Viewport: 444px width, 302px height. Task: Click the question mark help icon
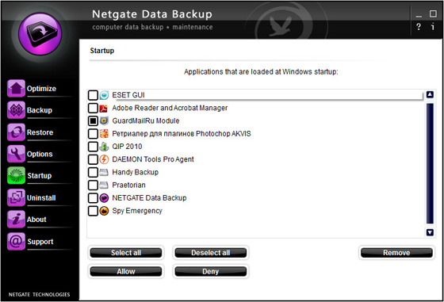coord(419,27)
